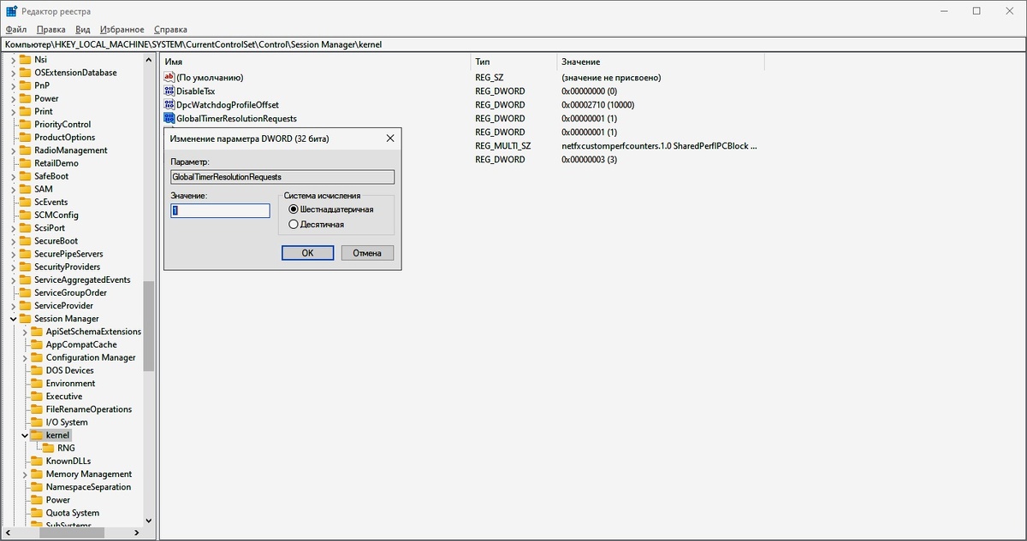Select the Decimal (Десятичная) radio button
The width and height of the screenshot is (1027, 541).
pyautogui.click(x=294, y=224)
